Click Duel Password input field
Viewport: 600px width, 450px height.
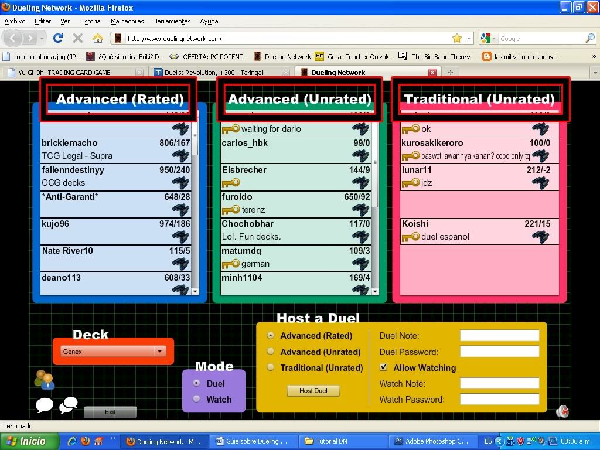click(499, 352)
